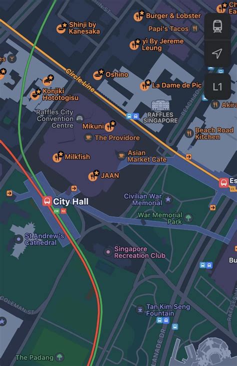Screen dimensions: 237x366
Task: Tap the Raffles Singapore landmark icon
Action: 160,105
